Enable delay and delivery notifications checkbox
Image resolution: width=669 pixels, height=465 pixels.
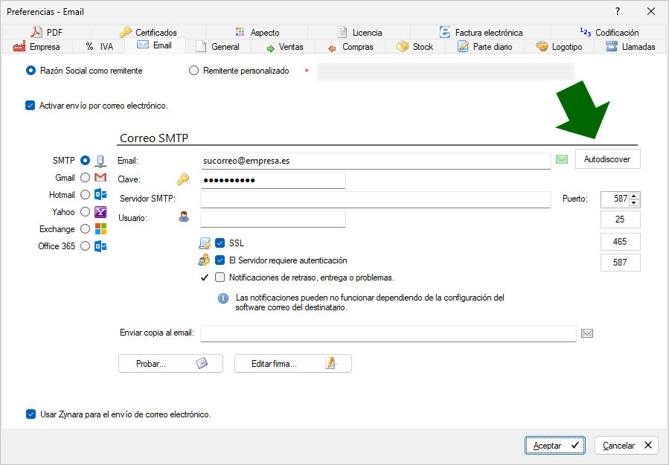(220, 278)
